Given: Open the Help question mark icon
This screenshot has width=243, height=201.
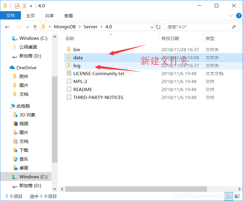Looking at the screenshot, I should [239, 16].
